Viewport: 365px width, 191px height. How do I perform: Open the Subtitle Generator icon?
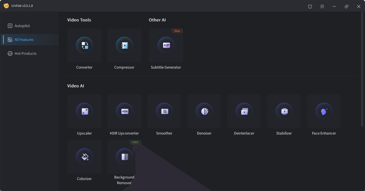pyautogui.click(x=166, y=45)
